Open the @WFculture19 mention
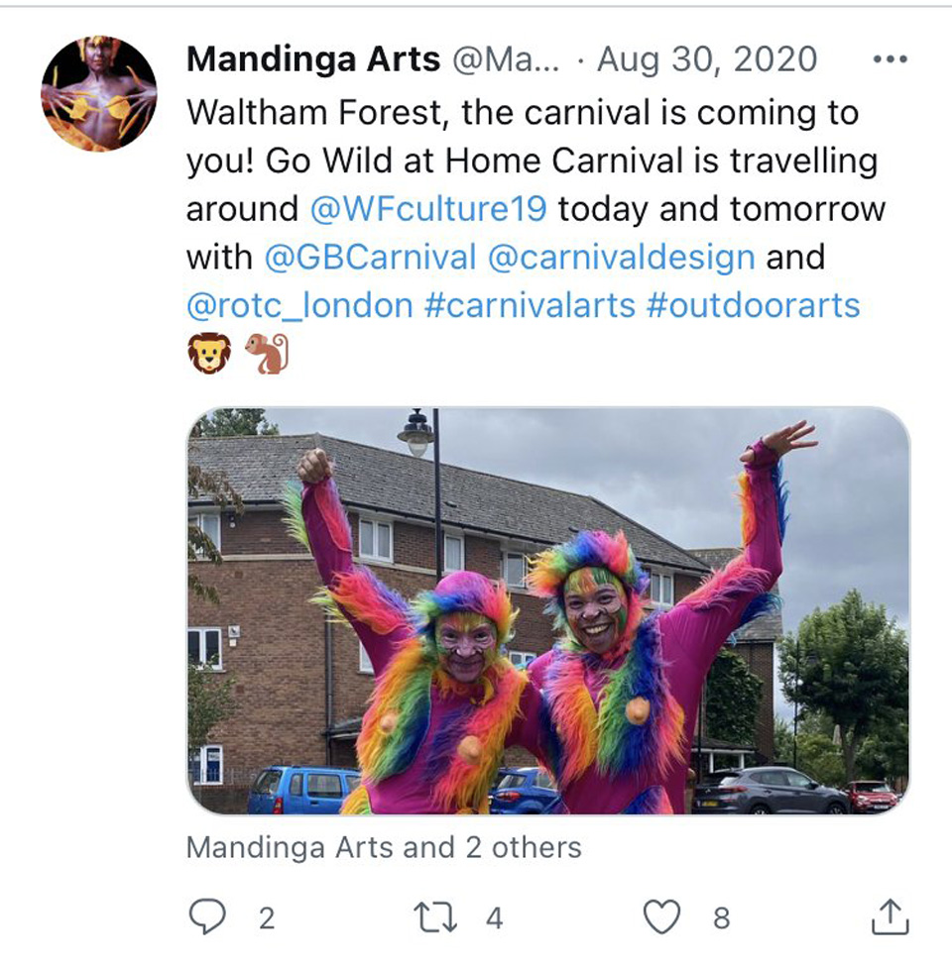Viewport: 952px width, 968px height. point(428,209)
